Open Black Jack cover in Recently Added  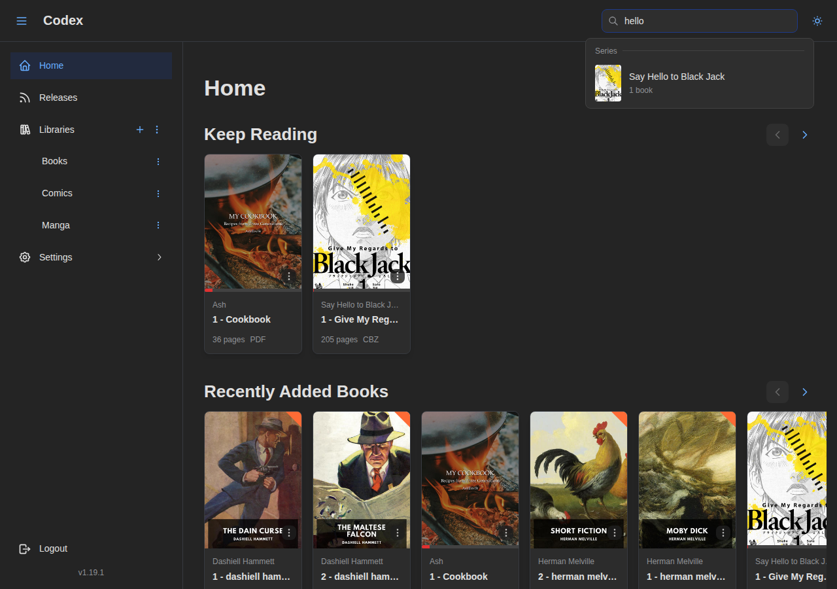pyautogui.click(x=787, y=480)
